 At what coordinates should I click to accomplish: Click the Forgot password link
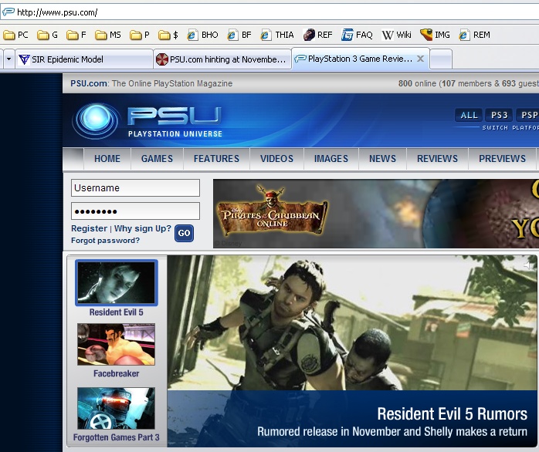[x=105, y=240]
